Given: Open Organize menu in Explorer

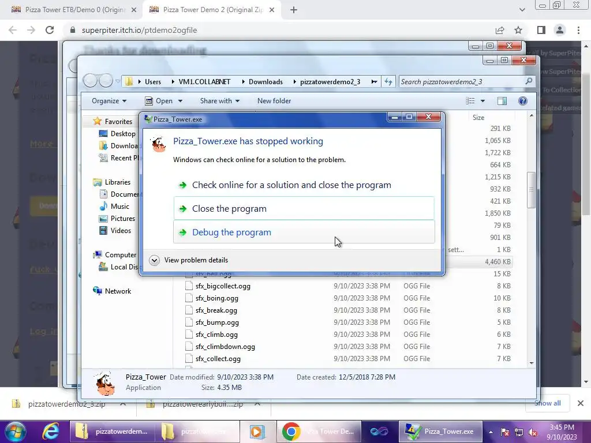Looking at the screenshot, I should click(x=109, y=101).
